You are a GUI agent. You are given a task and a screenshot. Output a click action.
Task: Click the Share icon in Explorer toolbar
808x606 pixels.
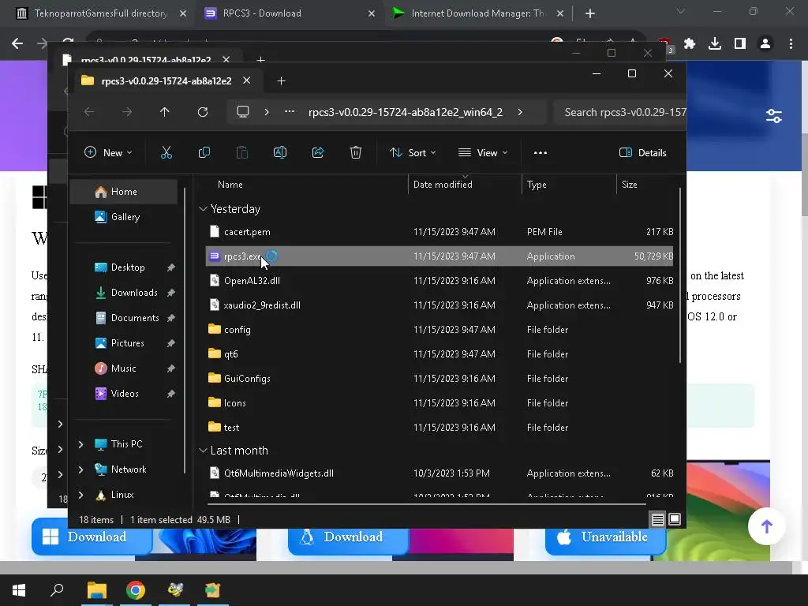(x=318, y=152)
